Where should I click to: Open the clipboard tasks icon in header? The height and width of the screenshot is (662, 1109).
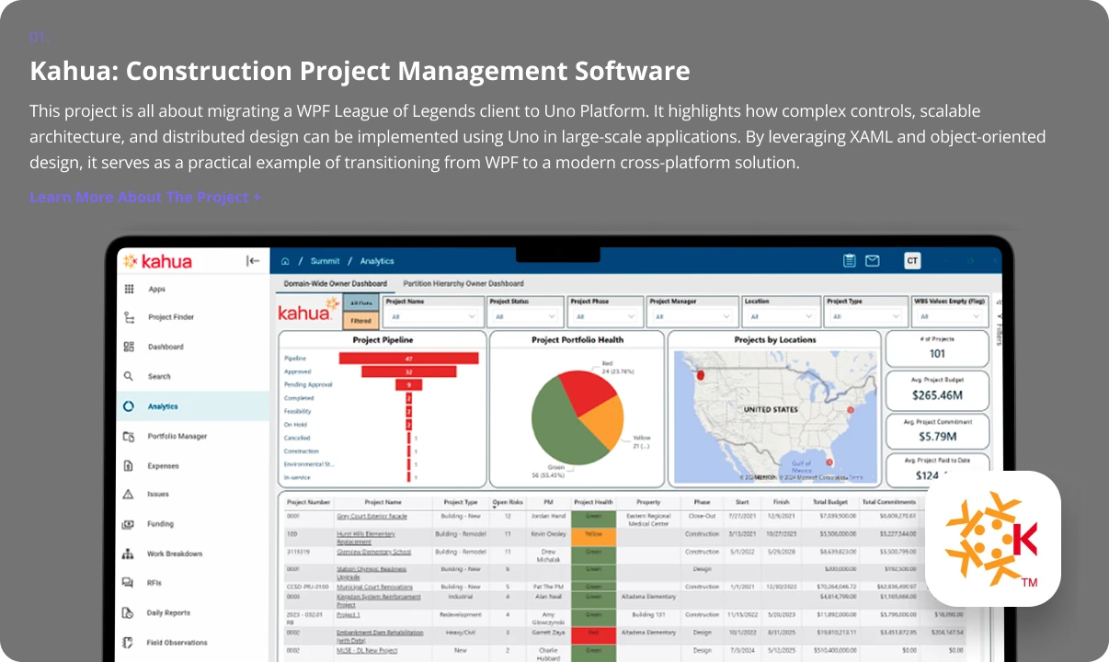click(850, 261)
